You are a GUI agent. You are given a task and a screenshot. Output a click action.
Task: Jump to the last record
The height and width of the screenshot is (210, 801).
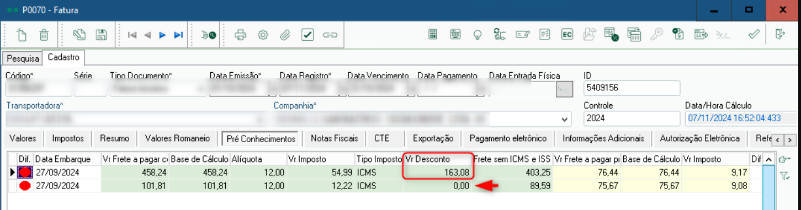coord(178,35)
